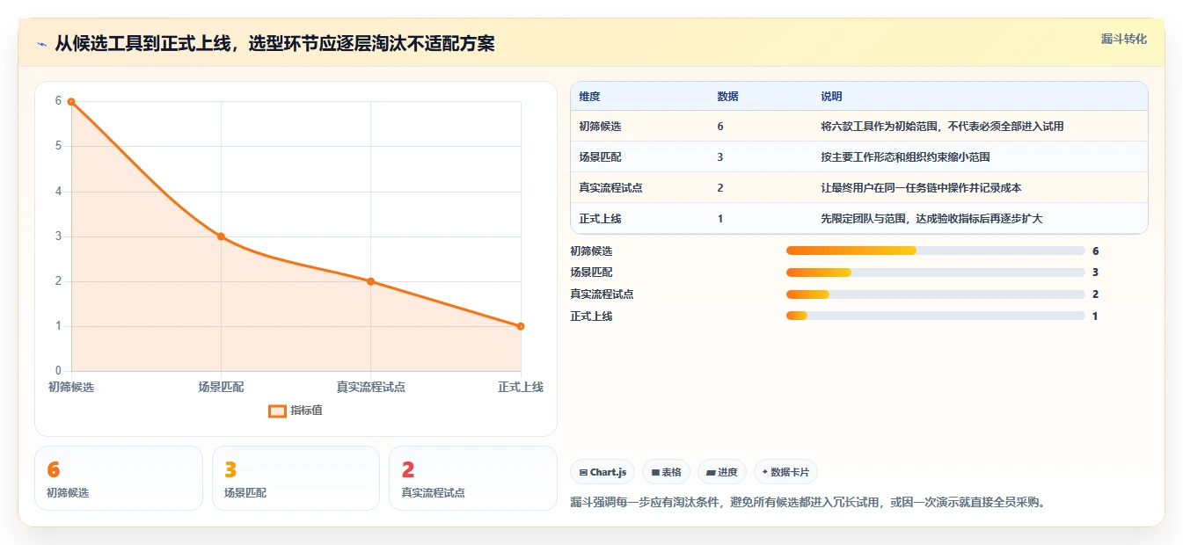
Task: Click the lightning icon beside the title
Action: click(41, 44)
